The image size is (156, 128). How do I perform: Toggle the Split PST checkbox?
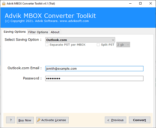tap(98, 45)
